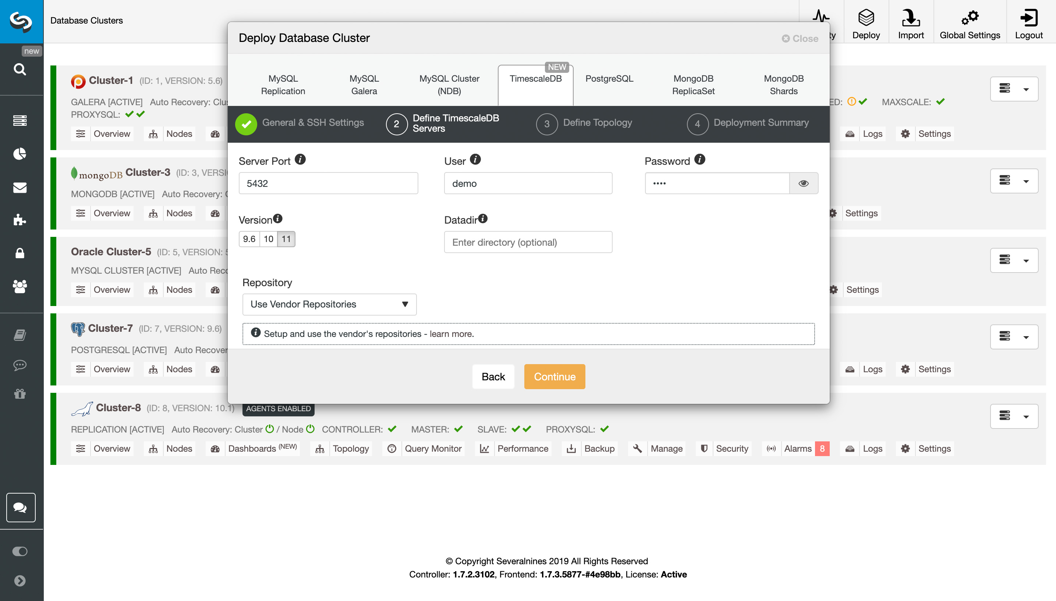Click the gift box what's new icon

(20, 394)
